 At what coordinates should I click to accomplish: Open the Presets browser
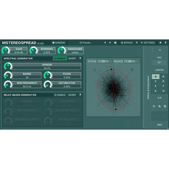[x=85, y=43]
